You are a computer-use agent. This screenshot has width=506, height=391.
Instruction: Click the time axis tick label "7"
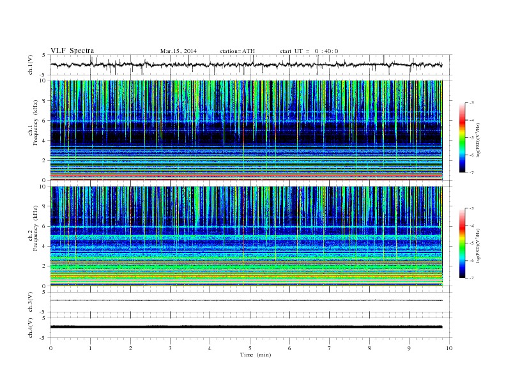click(x=330, y=348)
